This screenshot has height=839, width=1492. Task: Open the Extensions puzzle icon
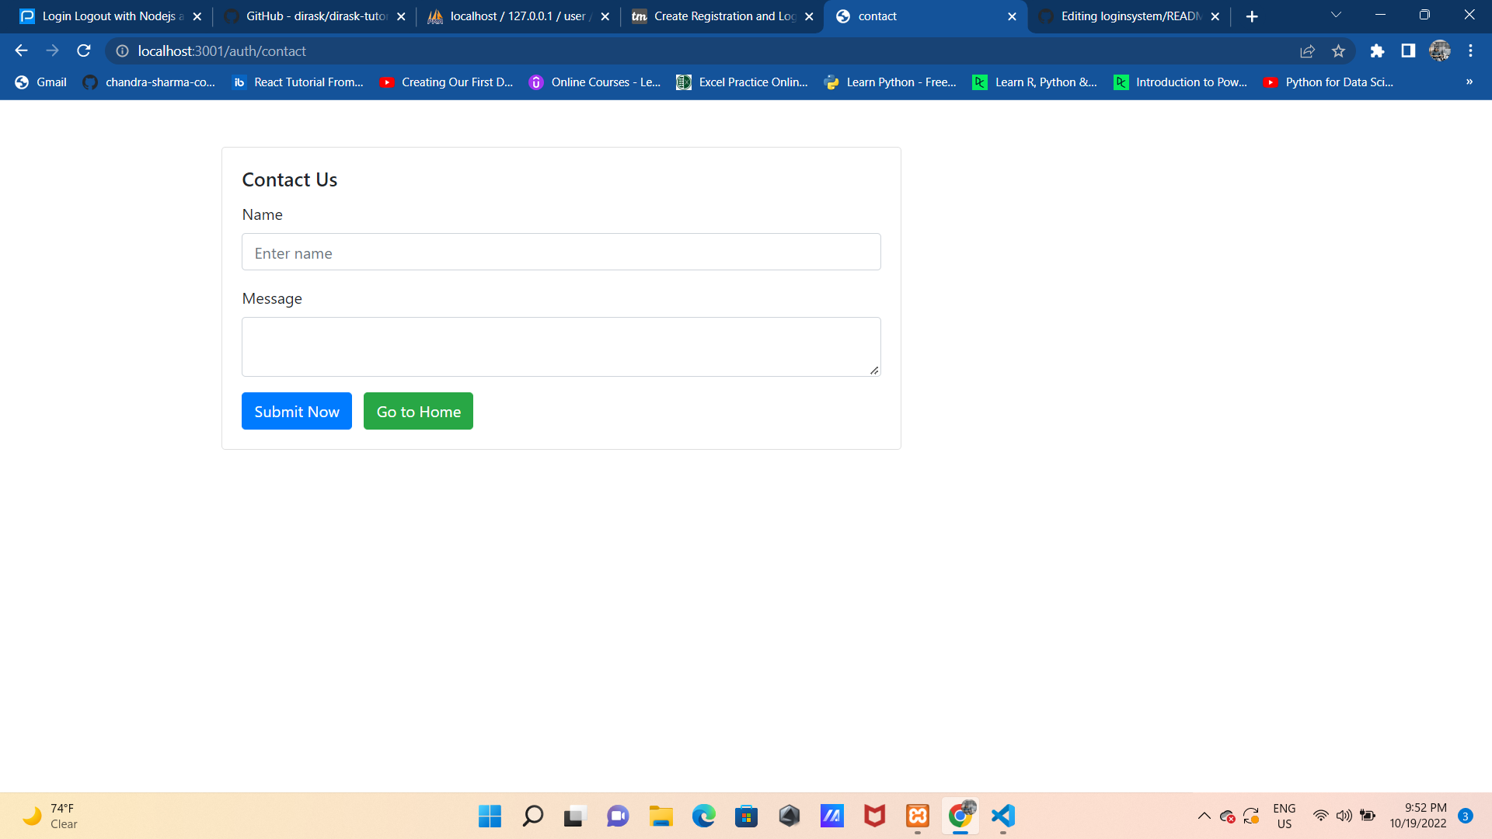1378,50
